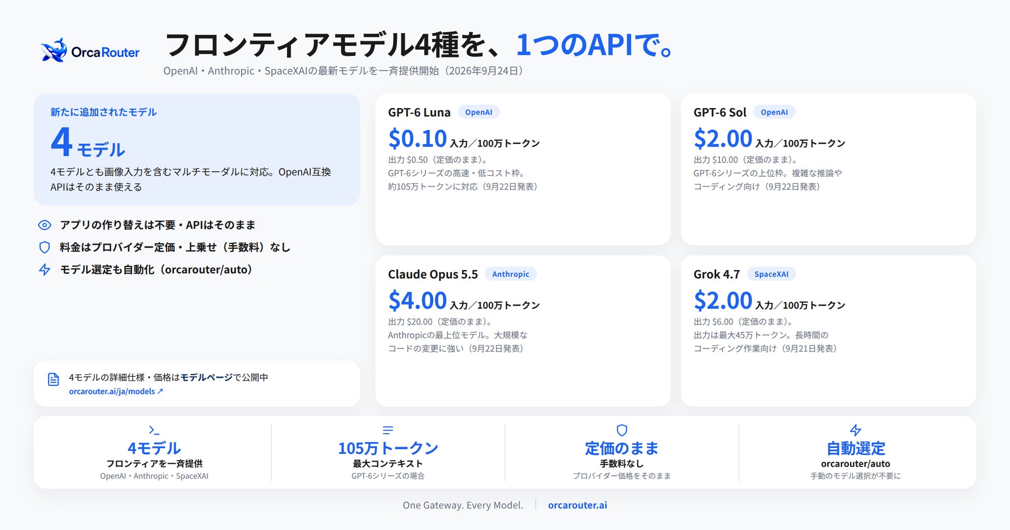Click the shield icon beside 料金はプロバイダー定価

45,247
